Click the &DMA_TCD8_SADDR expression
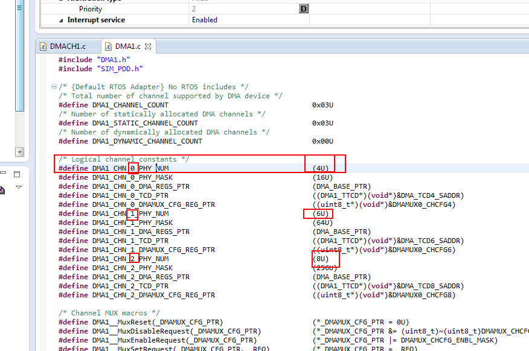Screen dimensions: 529x351 428,286
